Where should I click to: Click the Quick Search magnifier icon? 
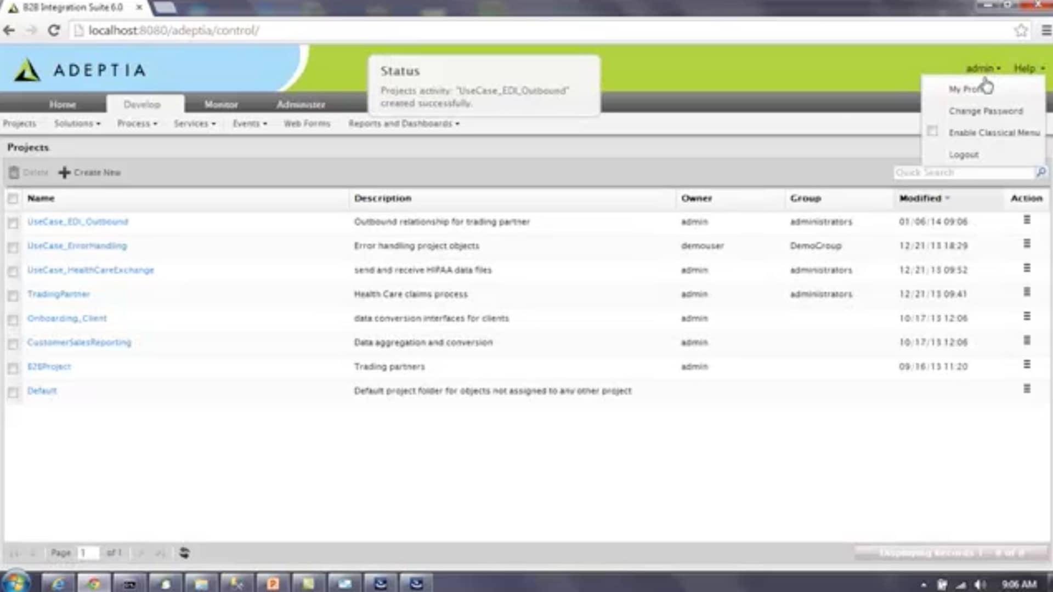1040,172
